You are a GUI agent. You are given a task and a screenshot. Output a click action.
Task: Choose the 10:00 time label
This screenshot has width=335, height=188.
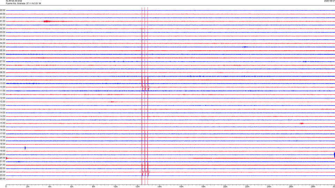pyautogui.click(x=2, y=83)
